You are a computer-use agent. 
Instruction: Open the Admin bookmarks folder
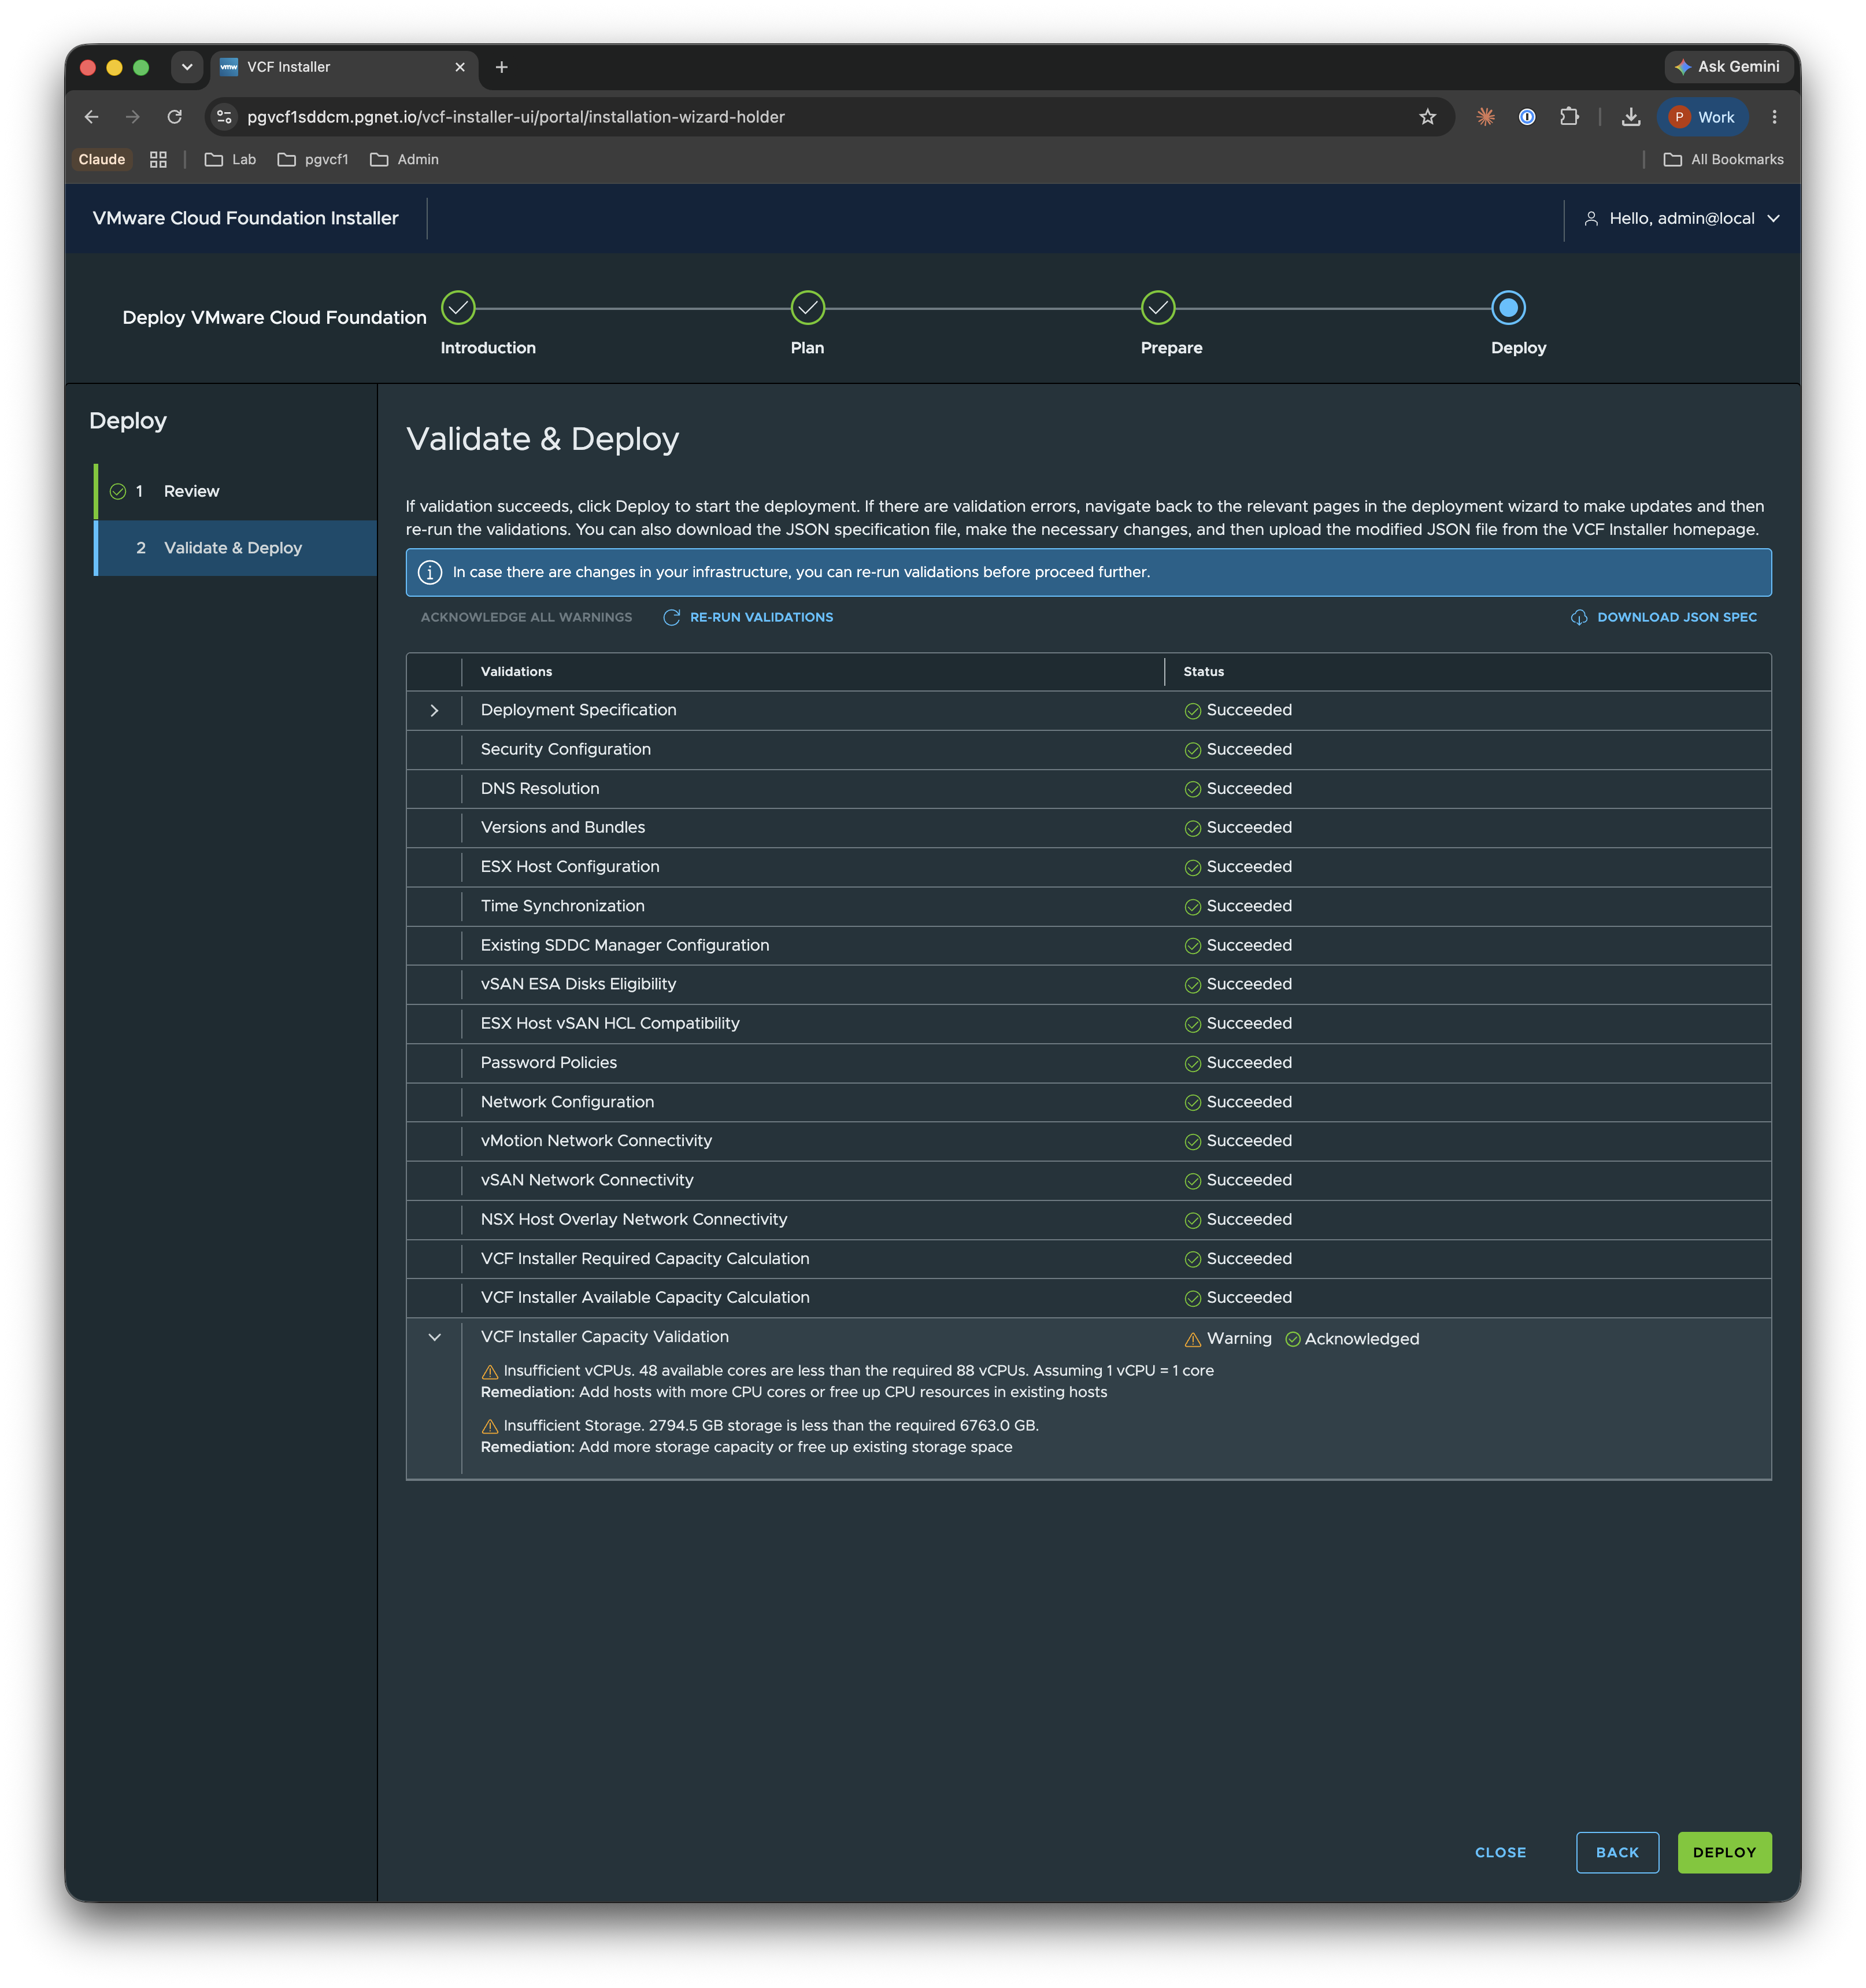click(404, 160)
